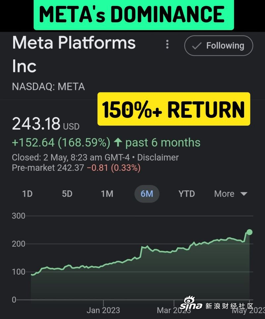Toggle the Following button

click(219, 45)
